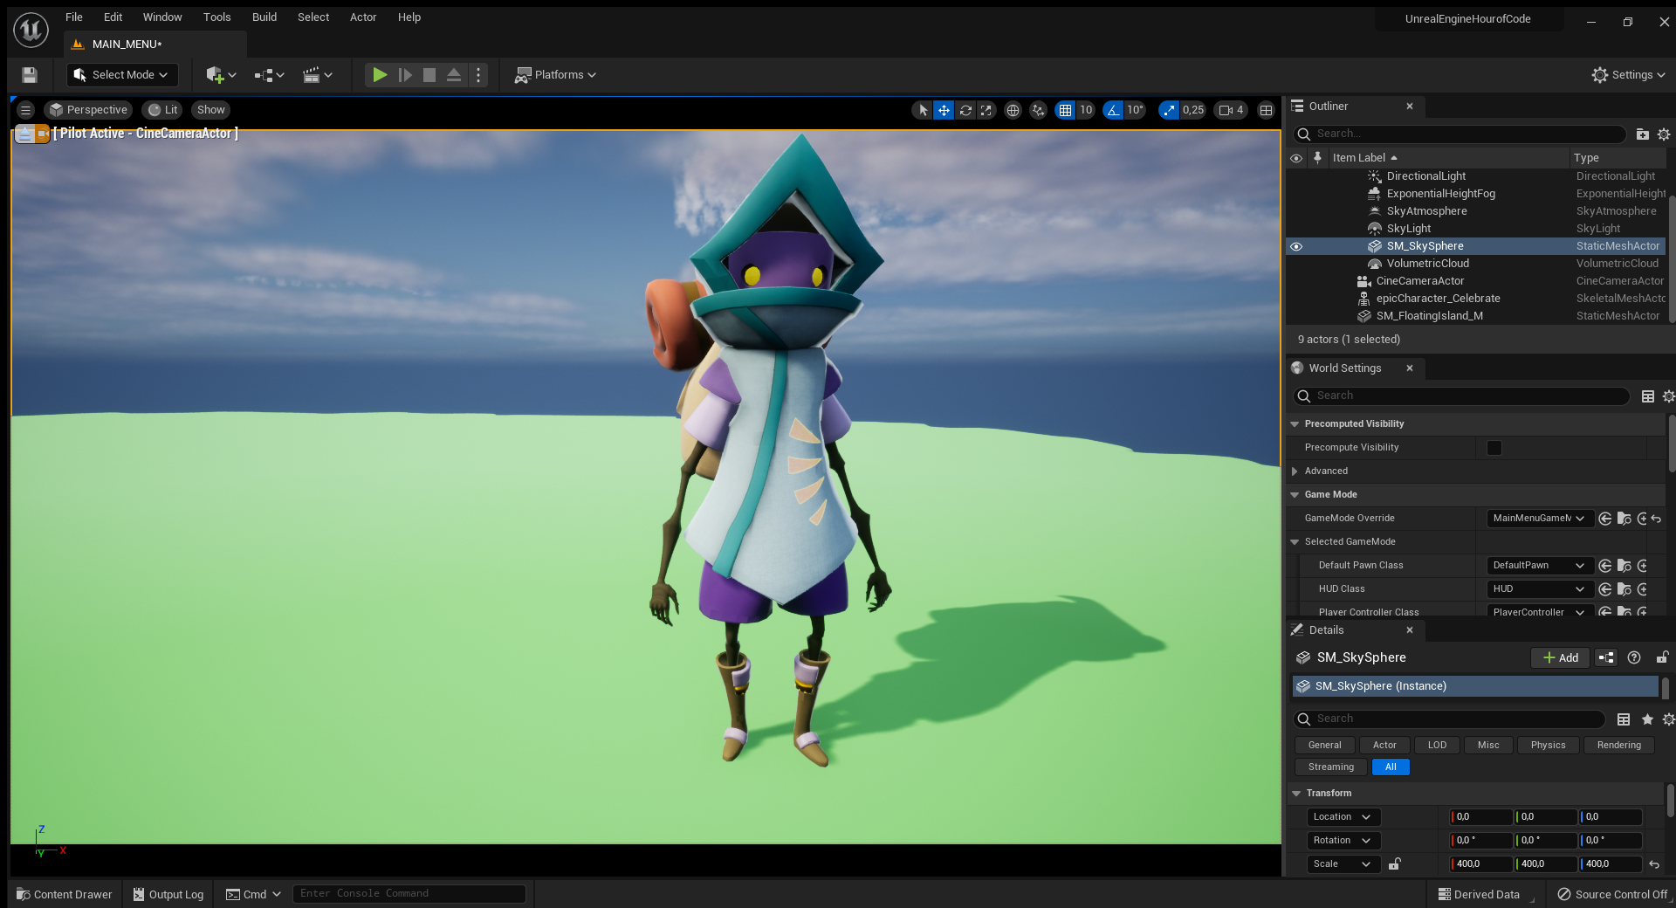Toggle the lock scale ratio button
This screenshot has width=1676, height=908.
tap(1395, 864)
